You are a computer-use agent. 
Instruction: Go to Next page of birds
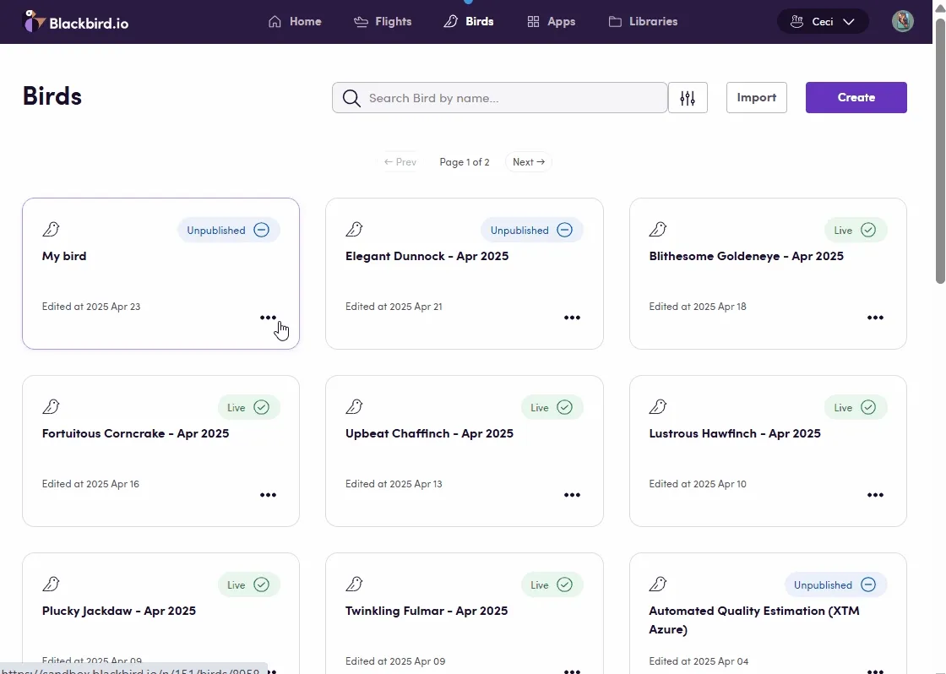(x=528, y=162)
